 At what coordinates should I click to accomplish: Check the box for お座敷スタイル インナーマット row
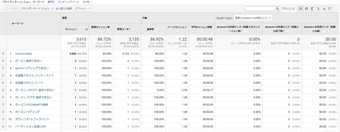pos(3,75)
